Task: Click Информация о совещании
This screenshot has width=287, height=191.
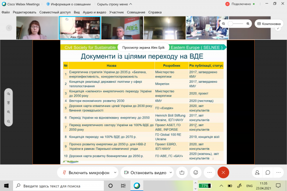Action: click(68, 4)
